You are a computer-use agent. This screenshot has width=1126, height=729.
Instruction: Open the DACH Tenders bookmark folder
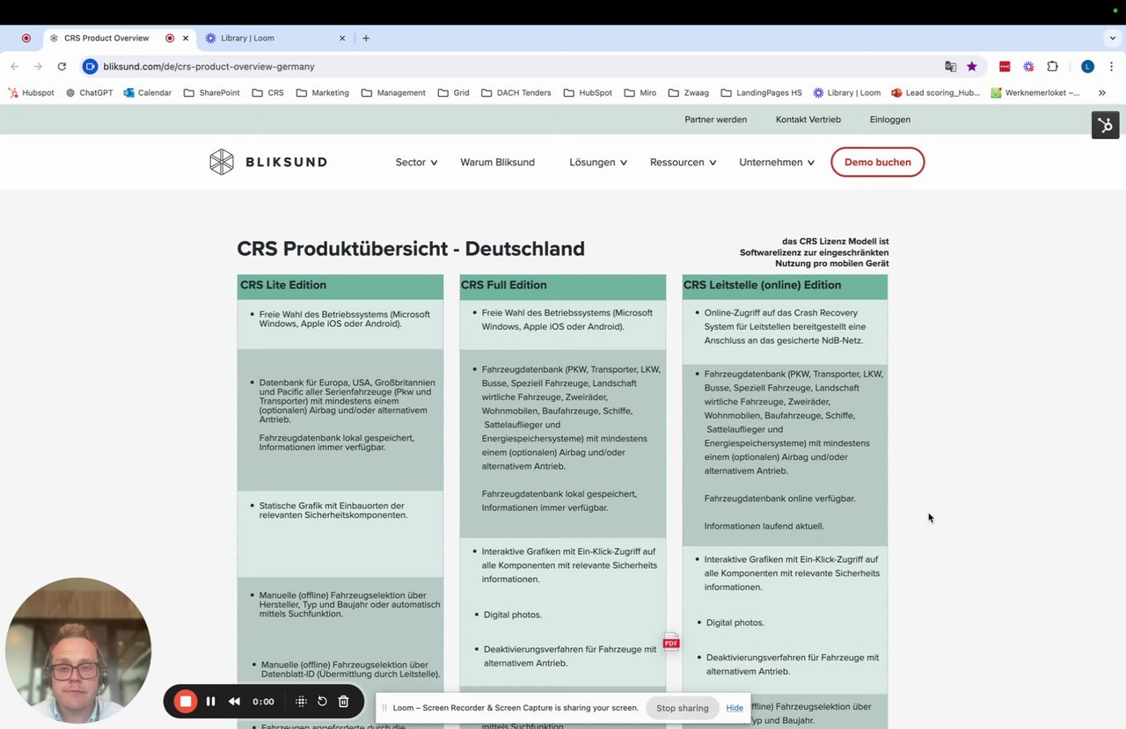[516, 92]
